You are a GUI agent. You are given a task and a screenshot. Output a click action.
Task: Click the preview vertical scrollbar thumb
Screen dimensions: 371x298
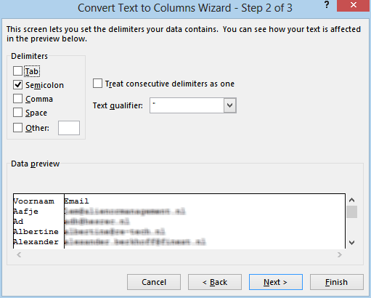(x=351, y=212)
